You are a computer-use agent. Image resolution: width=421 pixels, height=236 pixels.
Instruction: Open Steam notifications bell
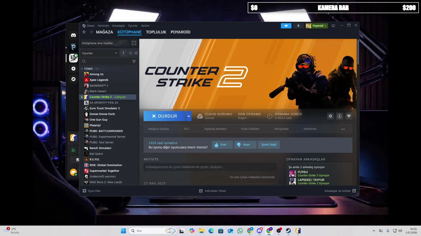pos(299,26)
